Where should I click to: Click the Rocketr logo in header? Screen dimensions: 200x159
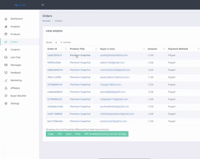click(x=20, y=5)
